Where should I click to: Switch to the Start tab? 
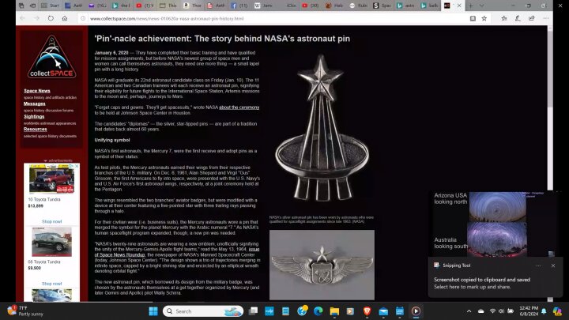tap(51, 6)
